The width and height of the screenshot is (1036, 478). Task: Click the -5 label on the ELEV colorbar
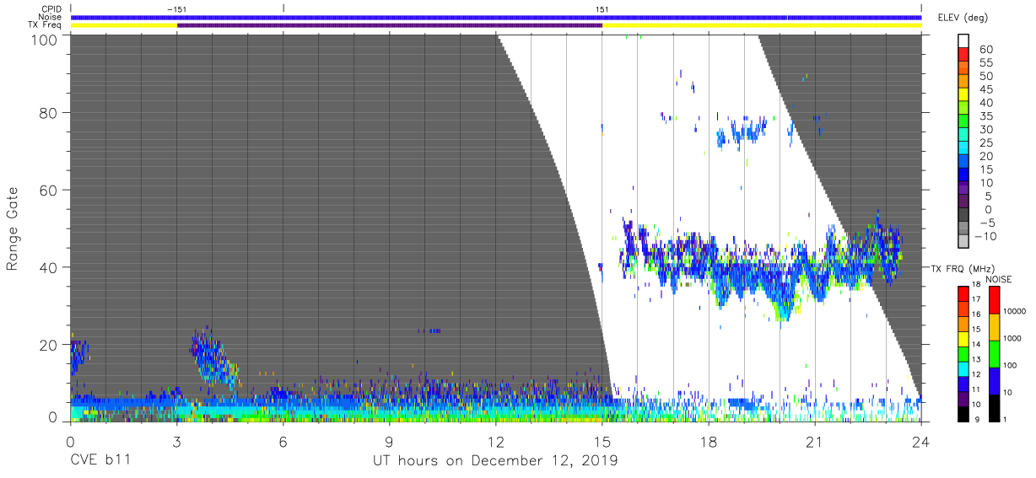(x=986, y=223)
